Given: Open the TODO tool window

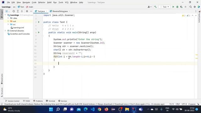Looking at the screenshot, I should [x=26, y=101].
